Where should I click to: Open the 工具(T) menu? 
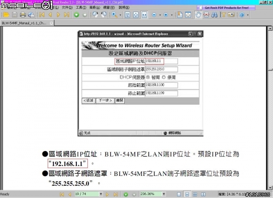(x=81, y=8)
